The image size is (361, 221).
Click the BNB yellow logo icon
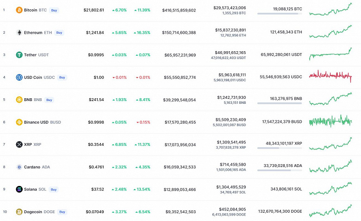(x=19, y=100)
